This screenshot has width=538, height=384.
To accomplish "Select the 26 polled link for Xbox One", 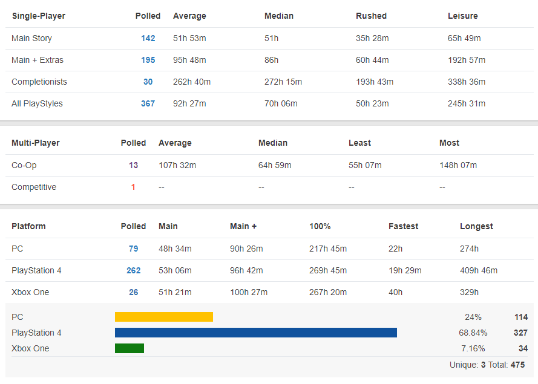I will coord(133,292).
